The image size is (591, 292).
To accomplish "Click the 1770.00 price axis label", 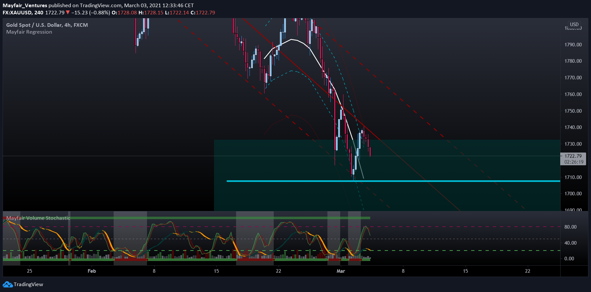I will point(573,78).
